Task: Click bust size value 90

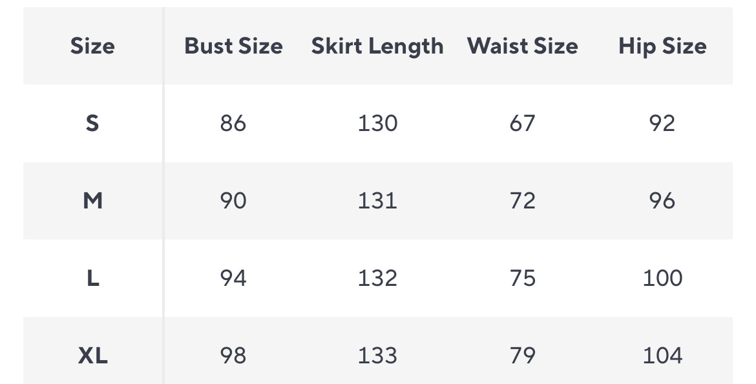Action: pyautogui.click(x=233, y=201)
